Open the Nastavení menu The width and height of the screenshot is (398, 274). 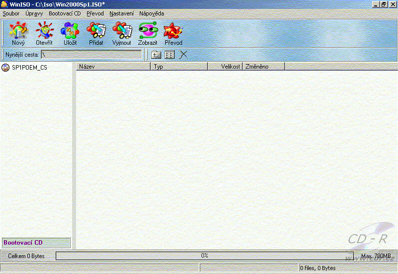click(121, 13)
